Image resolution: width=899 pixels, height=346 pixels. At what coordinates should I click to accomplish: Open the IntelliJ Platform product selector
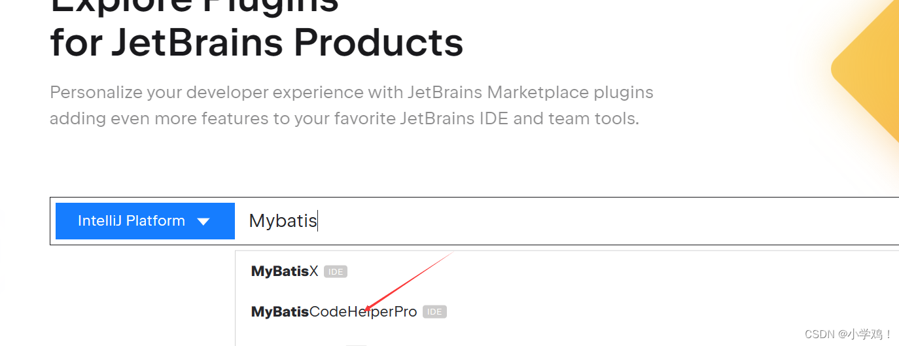tap(145, 221)
